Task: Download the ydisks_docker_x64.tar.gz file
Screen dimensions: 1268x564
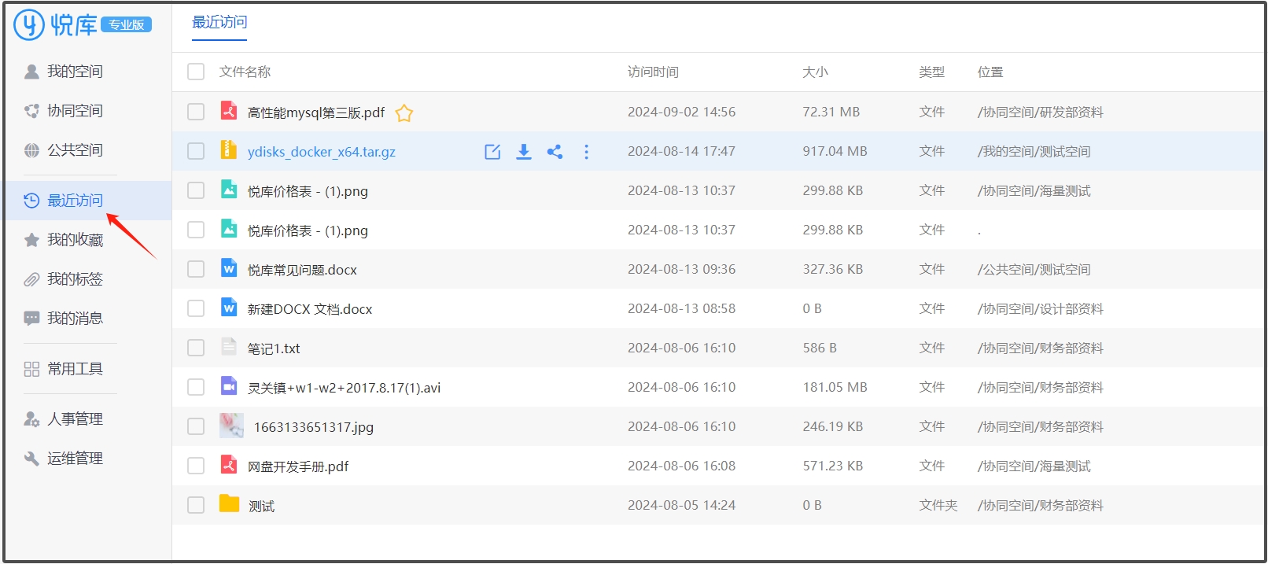Action: click(x=524, y=152)
